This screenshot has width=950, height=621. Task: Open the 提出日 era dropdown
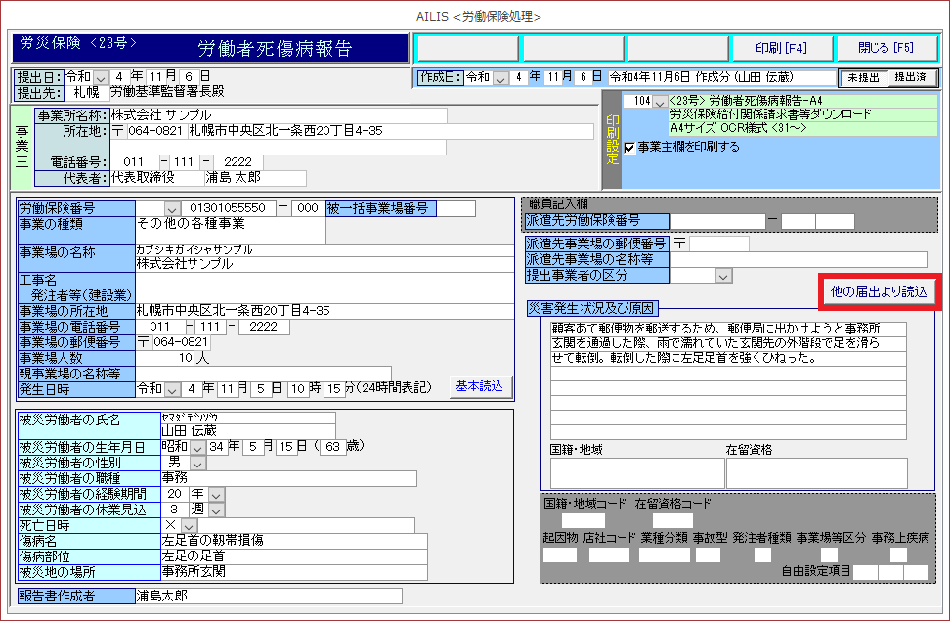103,76
